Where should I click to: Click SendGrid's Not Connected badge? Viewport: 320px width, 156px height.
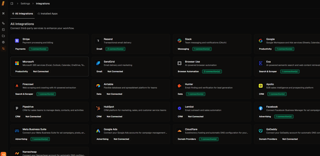coord(115,72)
